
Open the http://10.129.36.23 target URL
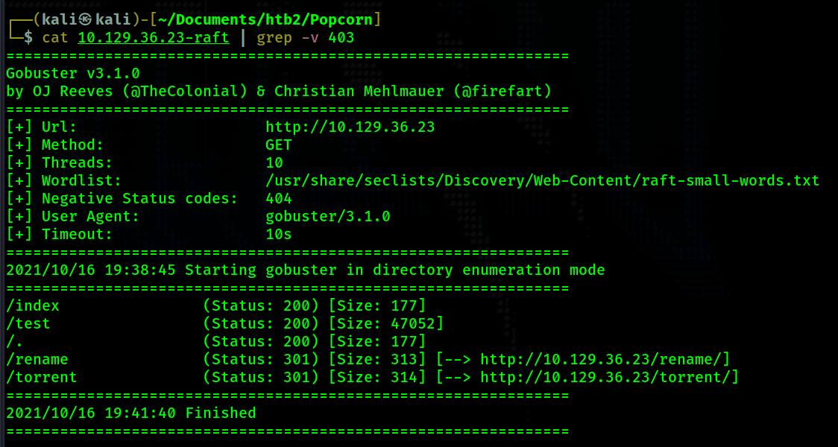point(350,127)
